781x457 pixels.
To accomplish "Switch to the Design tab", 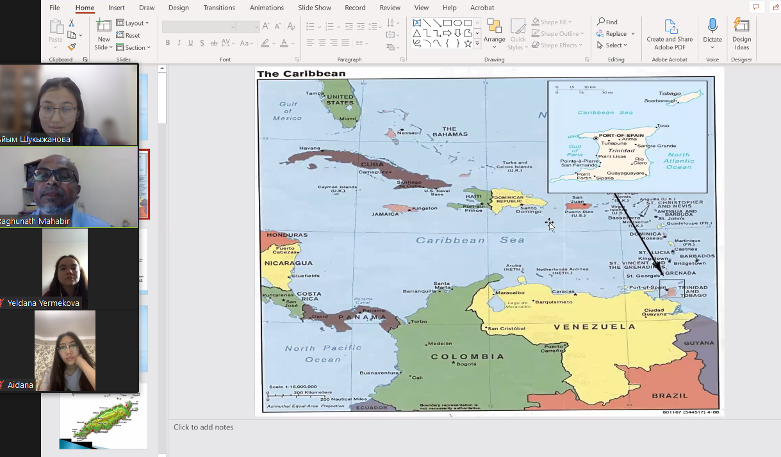I will [x=179, y=8].
